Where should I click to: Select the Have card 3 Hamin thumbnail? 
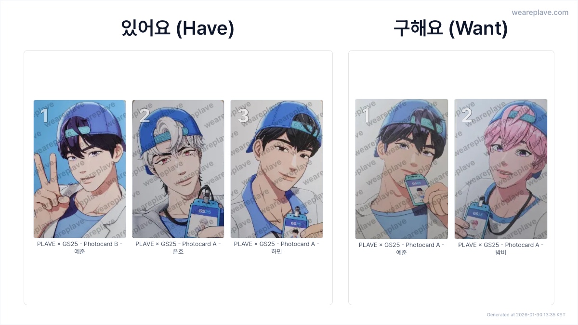276,169
